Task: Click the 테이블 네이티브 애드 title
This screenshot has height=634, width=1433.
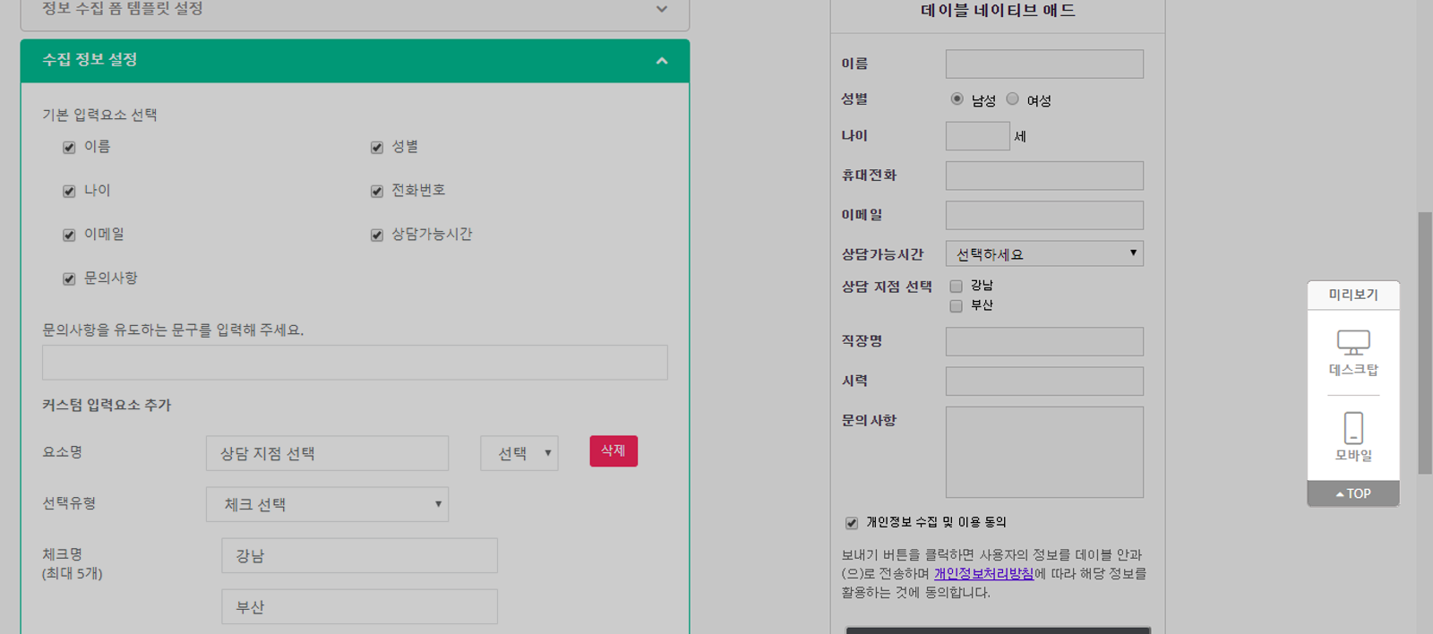Action: [998, 11]
